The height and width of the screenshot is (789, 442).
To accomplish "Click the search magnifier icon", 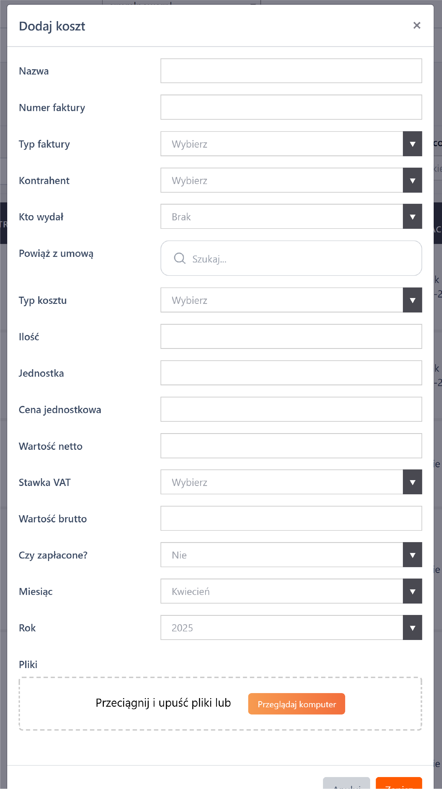I will 180,258.
